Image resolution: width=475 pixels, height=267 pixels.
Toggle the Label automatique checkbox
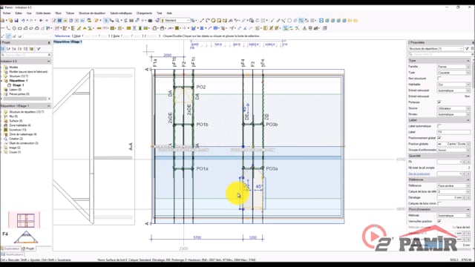pyautogui.click(x=439, y=126)
